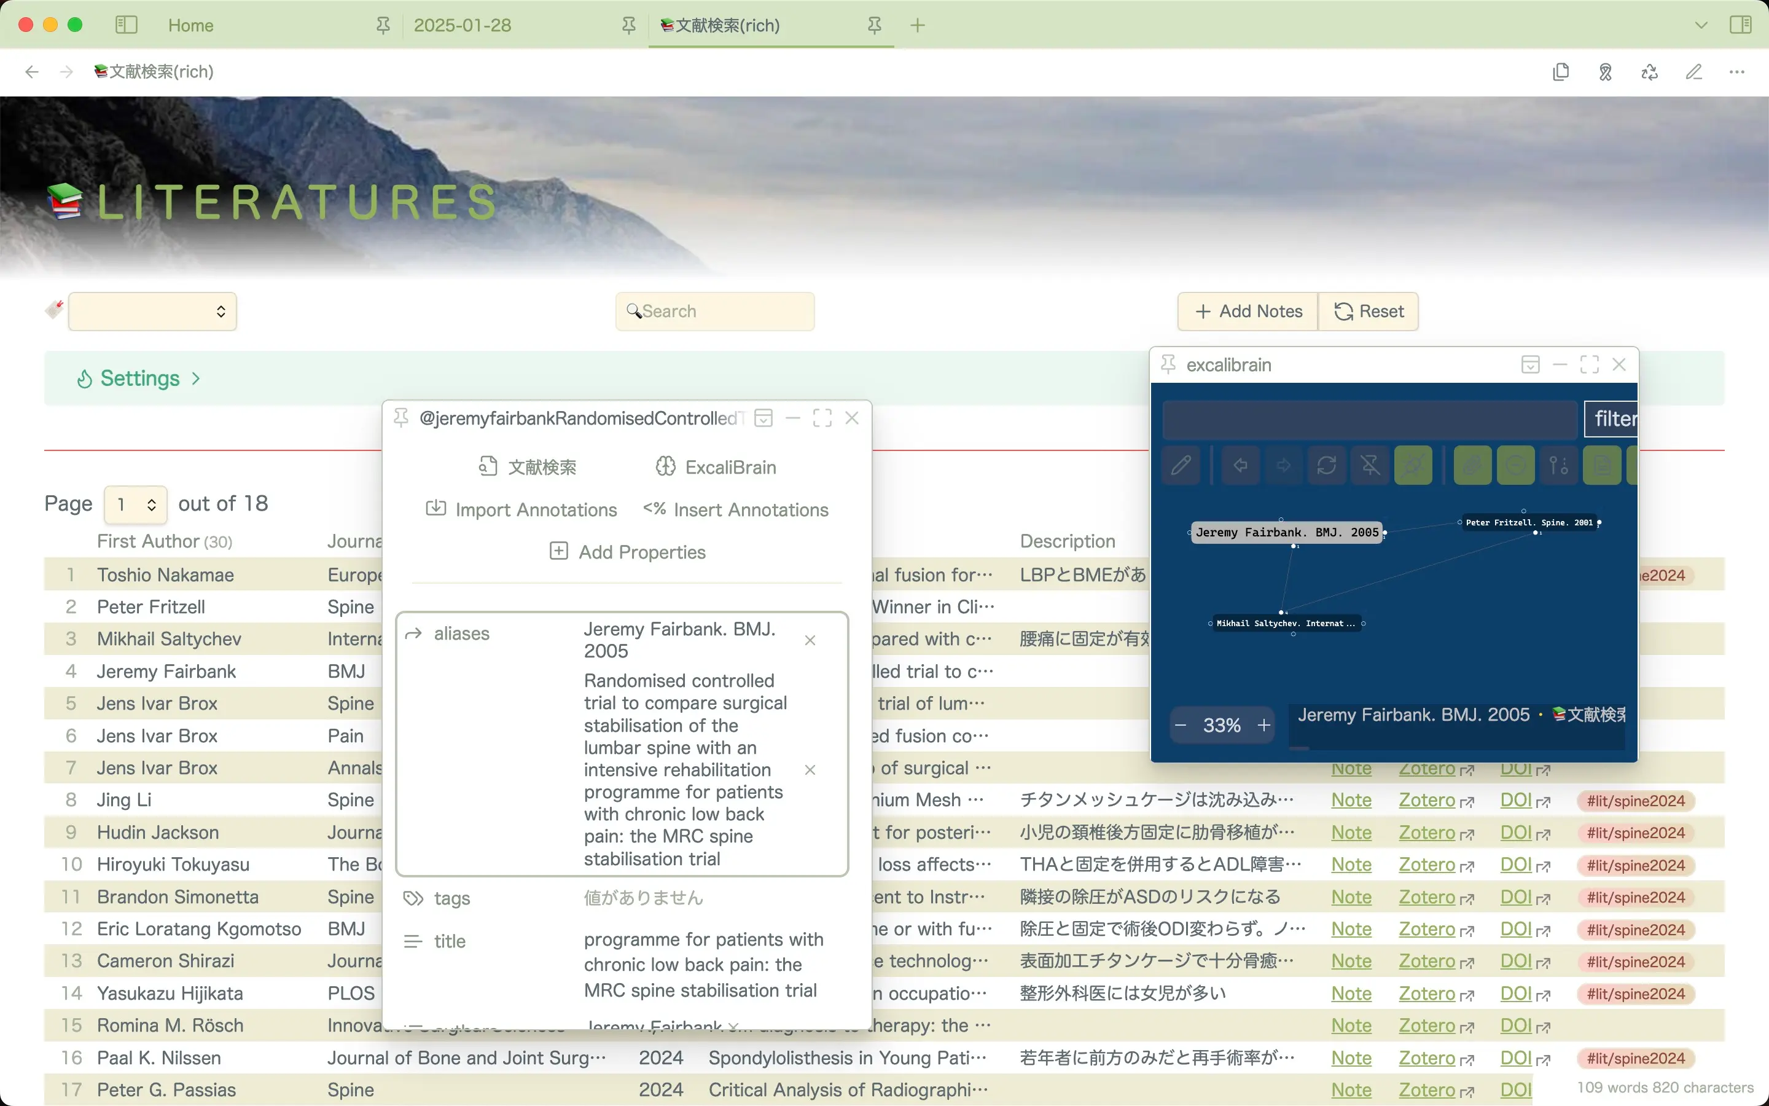Click the pencil edit icon in ExcaliBrain toolbar

pos(1181,465)
